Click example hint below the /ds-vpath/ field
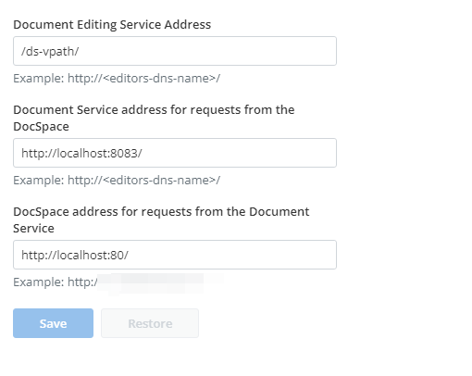472x376 pixels. click(x=117, y=78)
